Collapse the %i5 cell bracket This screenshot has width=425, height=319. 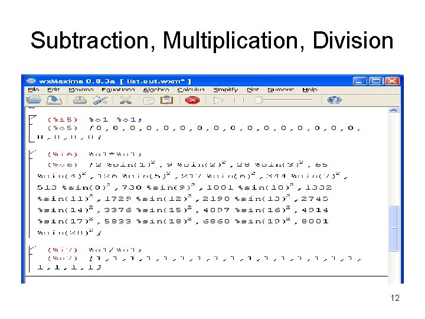pyautogui.click(x=32, y=119)
